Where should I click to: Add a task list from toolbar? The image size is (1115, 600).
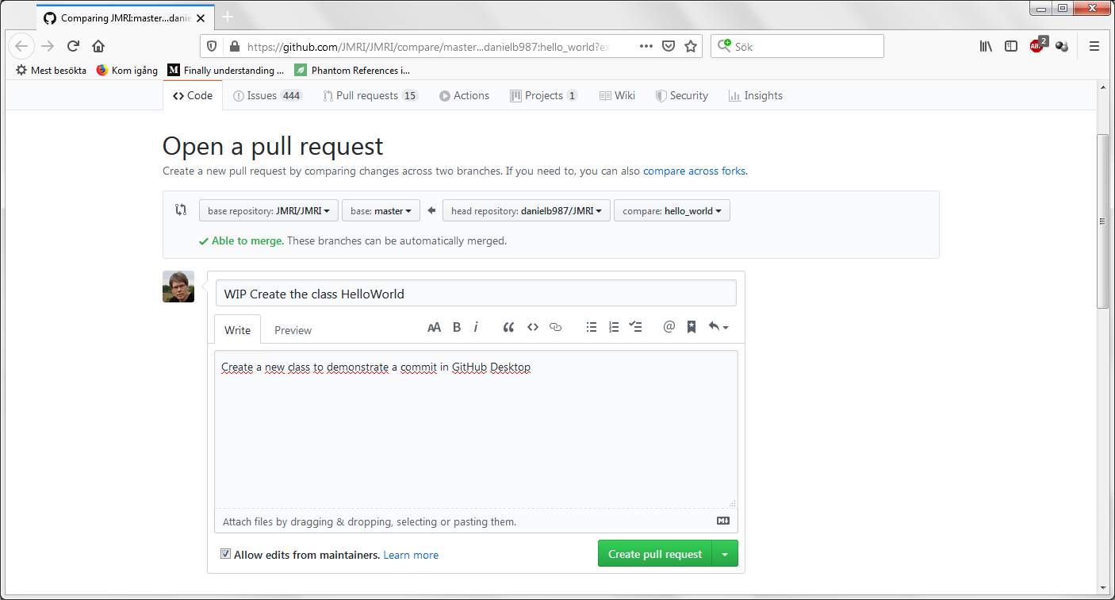tap(635, 327)
